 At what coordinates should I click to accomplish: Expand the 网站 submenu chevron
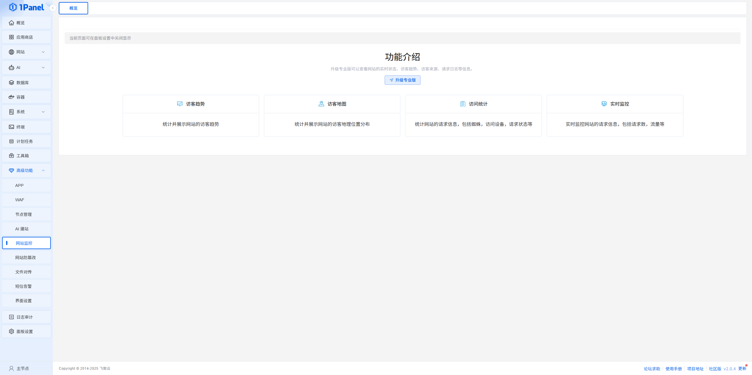click(43, 52)
